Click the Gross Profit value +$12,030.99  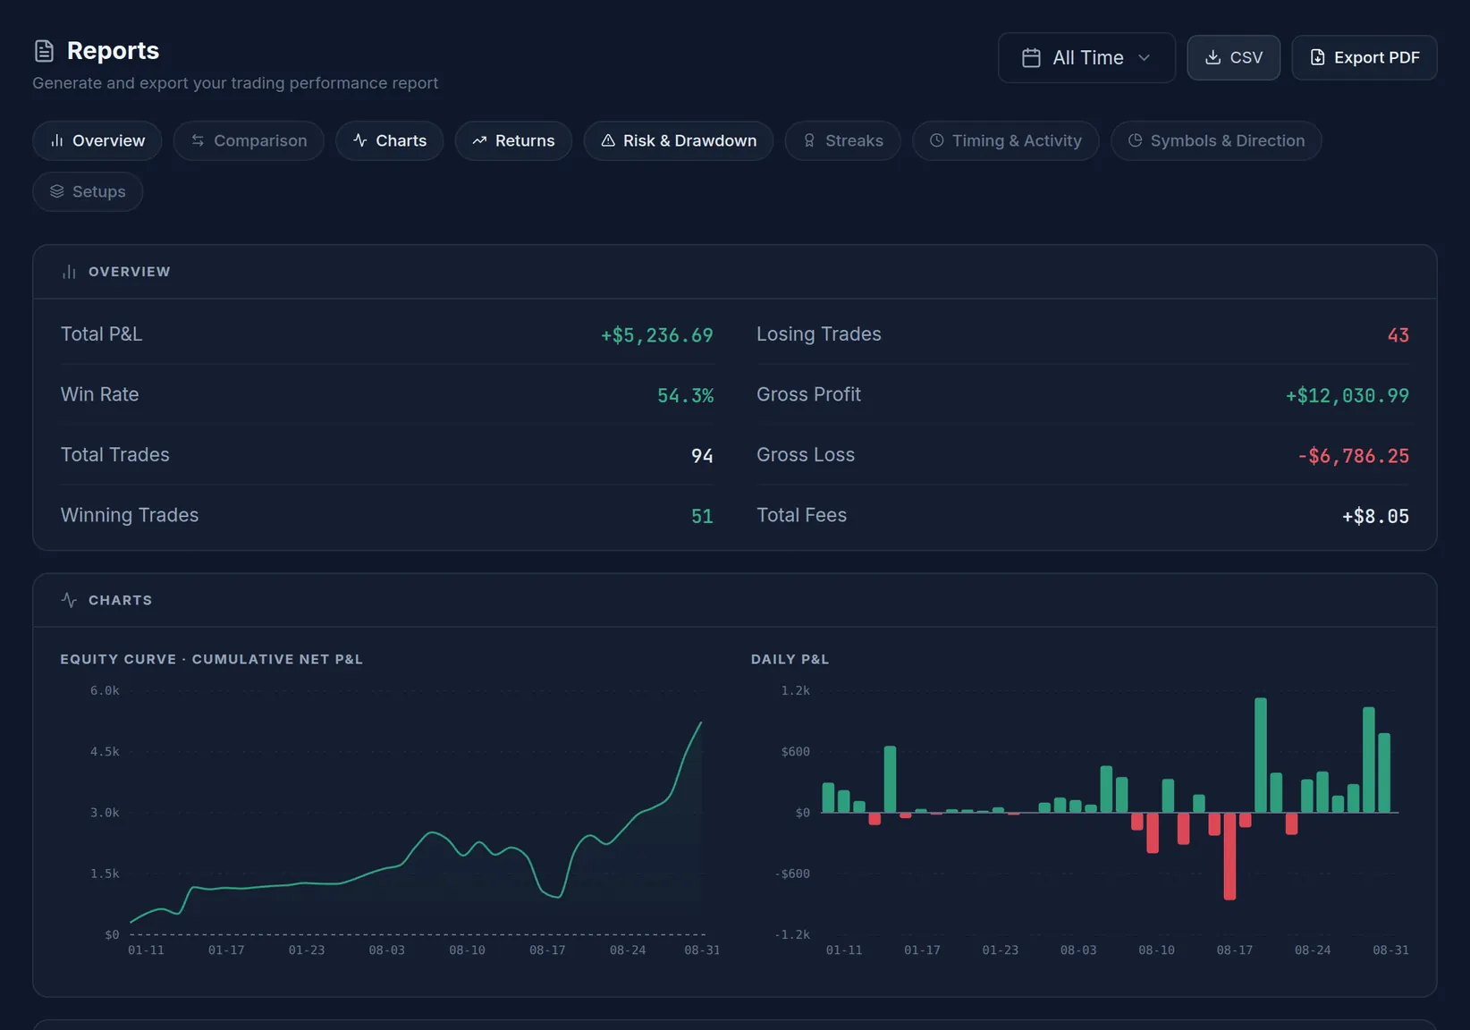click(1347, 395)
